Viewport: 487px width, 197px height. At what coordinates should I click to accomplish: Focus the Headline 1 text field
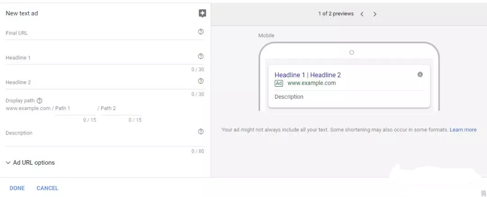point(99,58)
